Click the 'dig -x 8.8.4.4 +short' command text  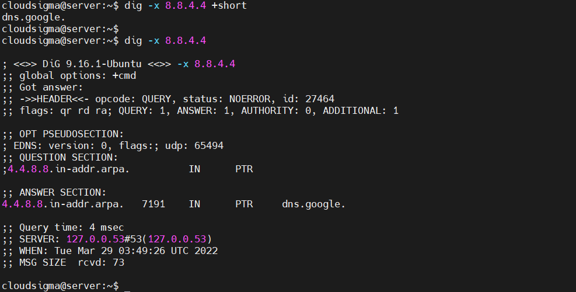click(186, 5)
